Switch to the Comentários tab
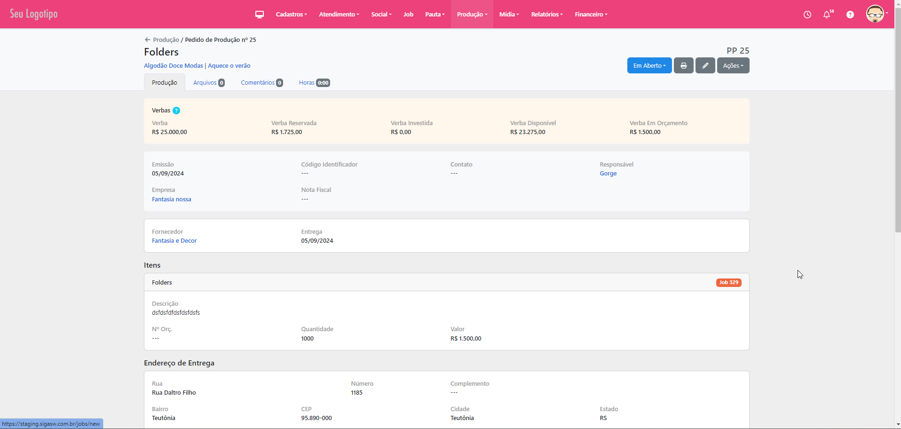Image resolution: width=901 pixels, height=429 pixels. (261, 83)
